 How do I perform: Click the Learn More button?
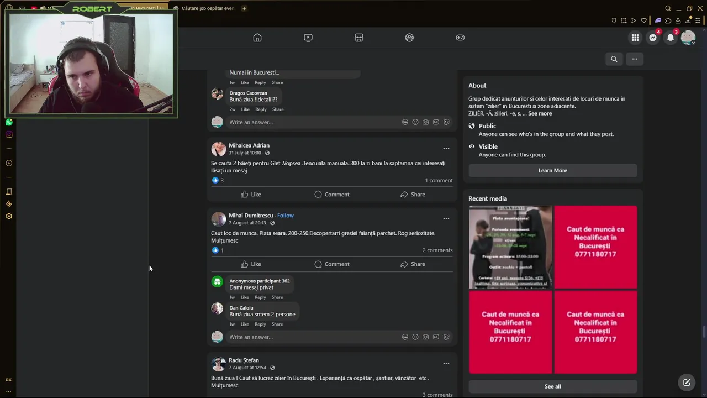click(553, 170)
